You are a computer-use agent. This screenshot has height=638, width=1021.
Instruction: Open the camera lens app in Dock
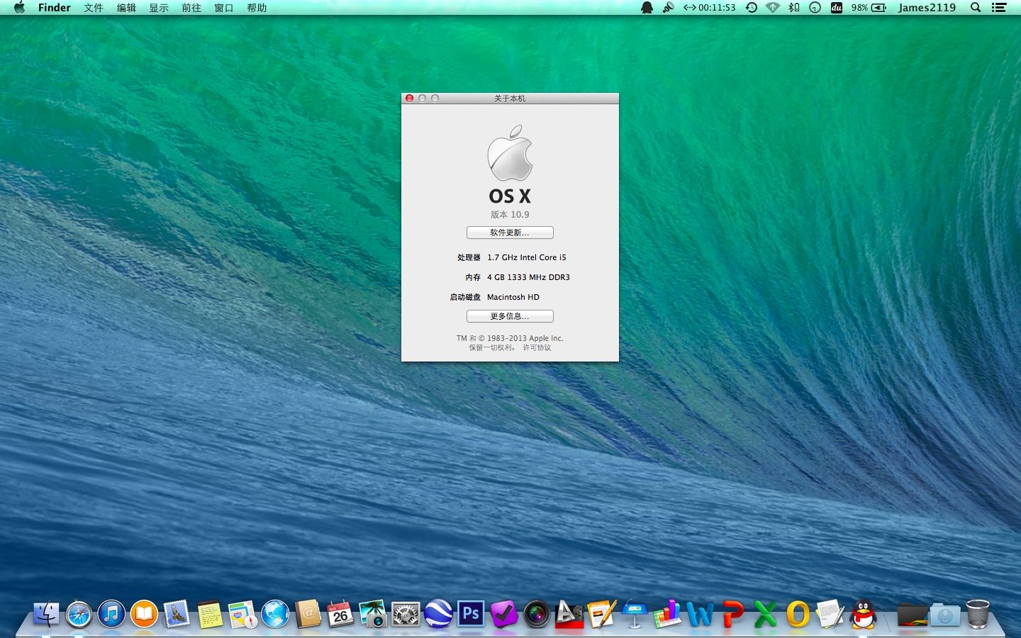click(537, 614)
